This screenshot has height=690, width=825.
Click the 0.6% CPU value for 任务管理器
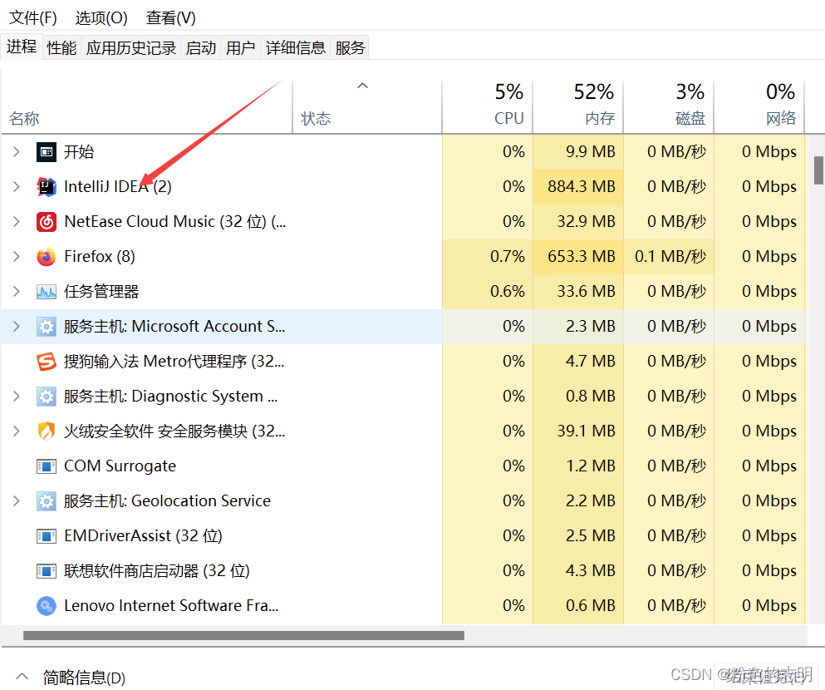(x=507, y=292)
